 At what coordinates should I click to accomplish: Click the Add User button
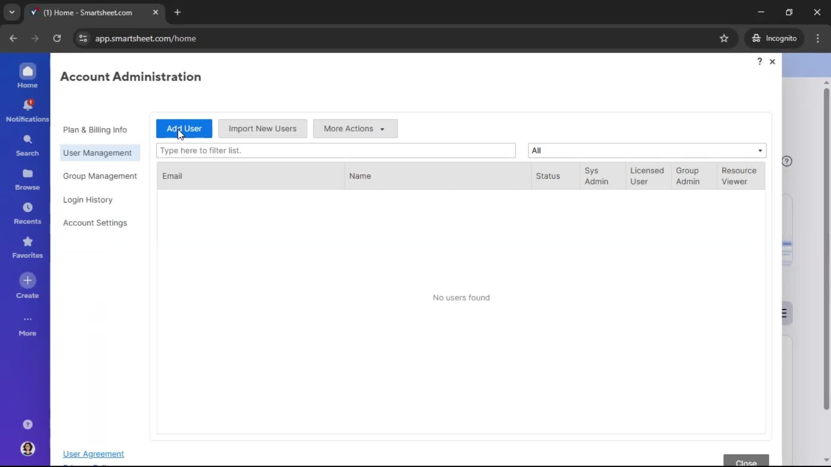184,129
